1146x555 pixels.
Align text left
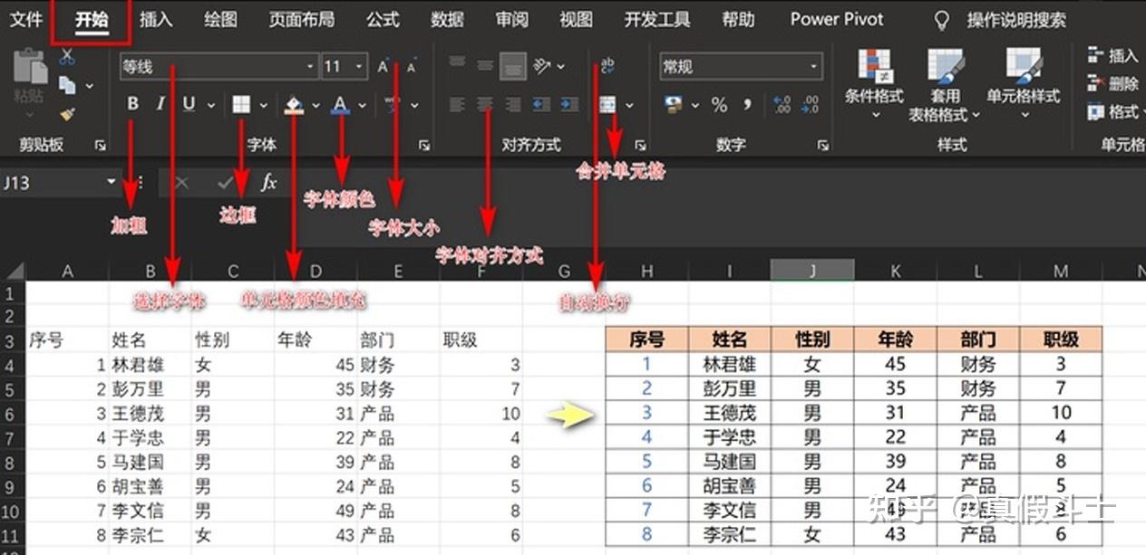(x=457, y=105)
